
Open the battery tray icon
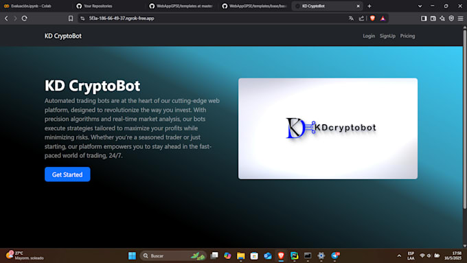[x=437, y=256]
